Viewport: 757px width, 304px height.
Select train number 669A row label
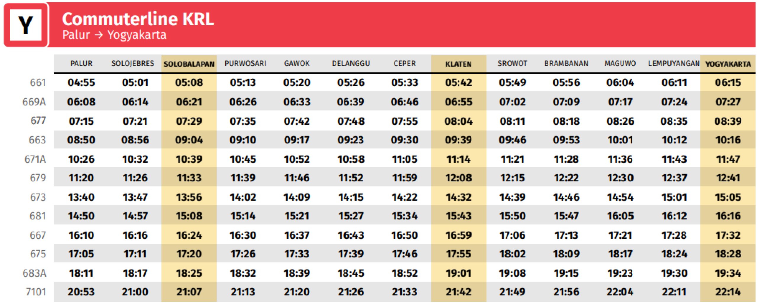click(34, 102)
